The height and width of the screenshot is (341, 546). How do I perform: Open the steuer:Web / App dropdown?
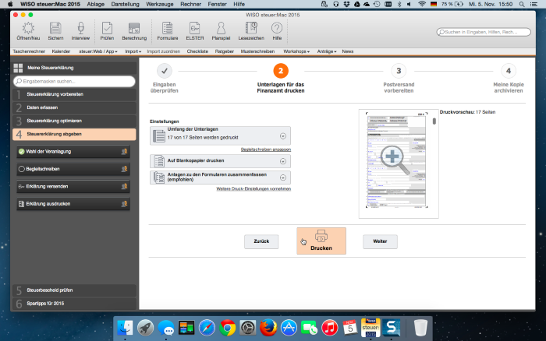(x=98, y=51)
